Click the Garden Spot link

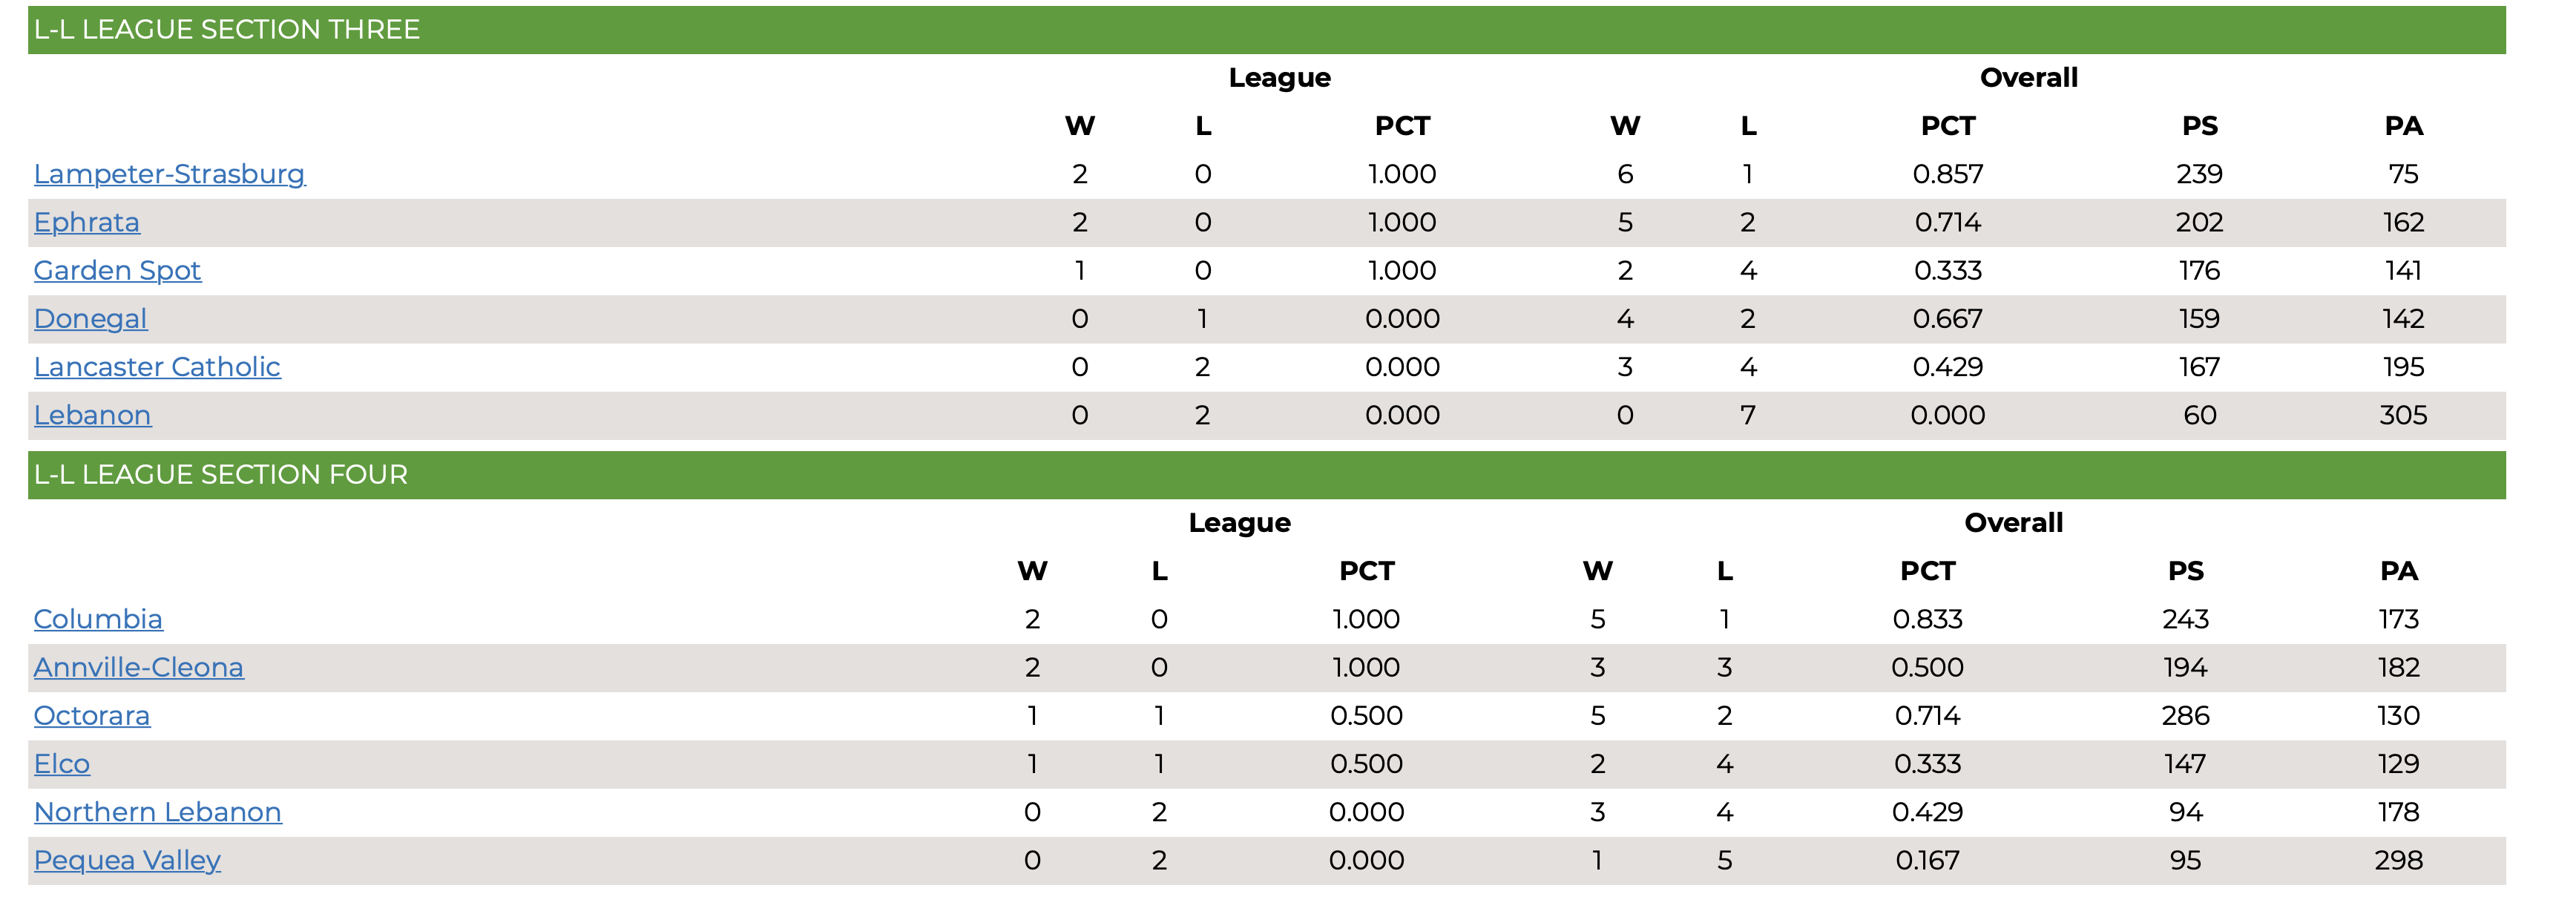(x=117, y=270)
